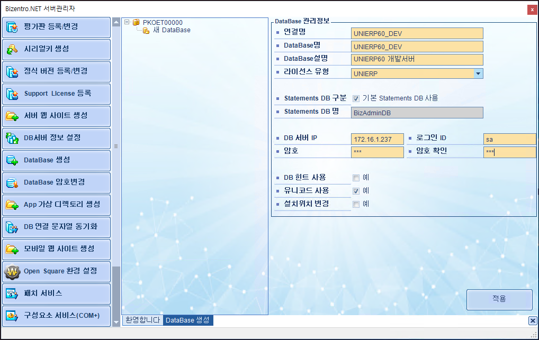Collapse the PKOET00000 tree node

tap(127, 23)
